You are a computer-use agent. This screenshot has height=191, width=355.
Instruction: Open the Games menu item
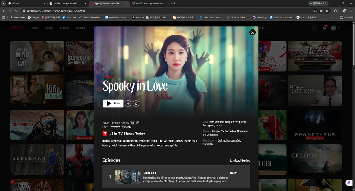click(80, 28)
